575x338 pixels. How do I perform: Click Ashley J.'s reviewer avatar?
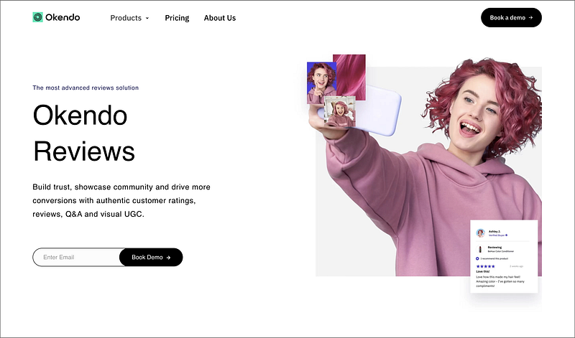(480, 233)
